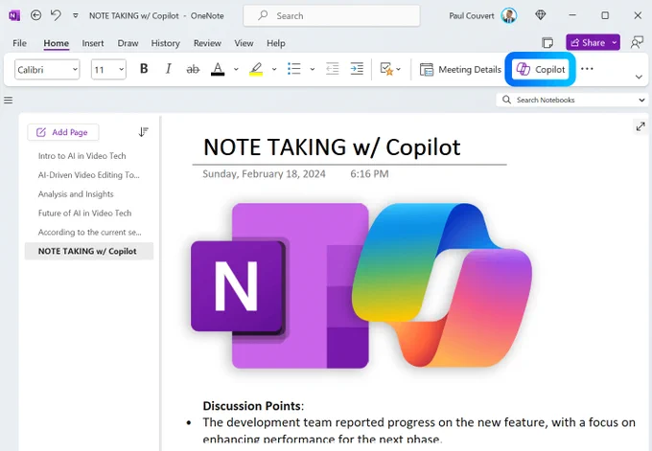This screenshot has width=652, height=451.
Task: Expand highlight color options arrow
Action: tap(274, 69)
